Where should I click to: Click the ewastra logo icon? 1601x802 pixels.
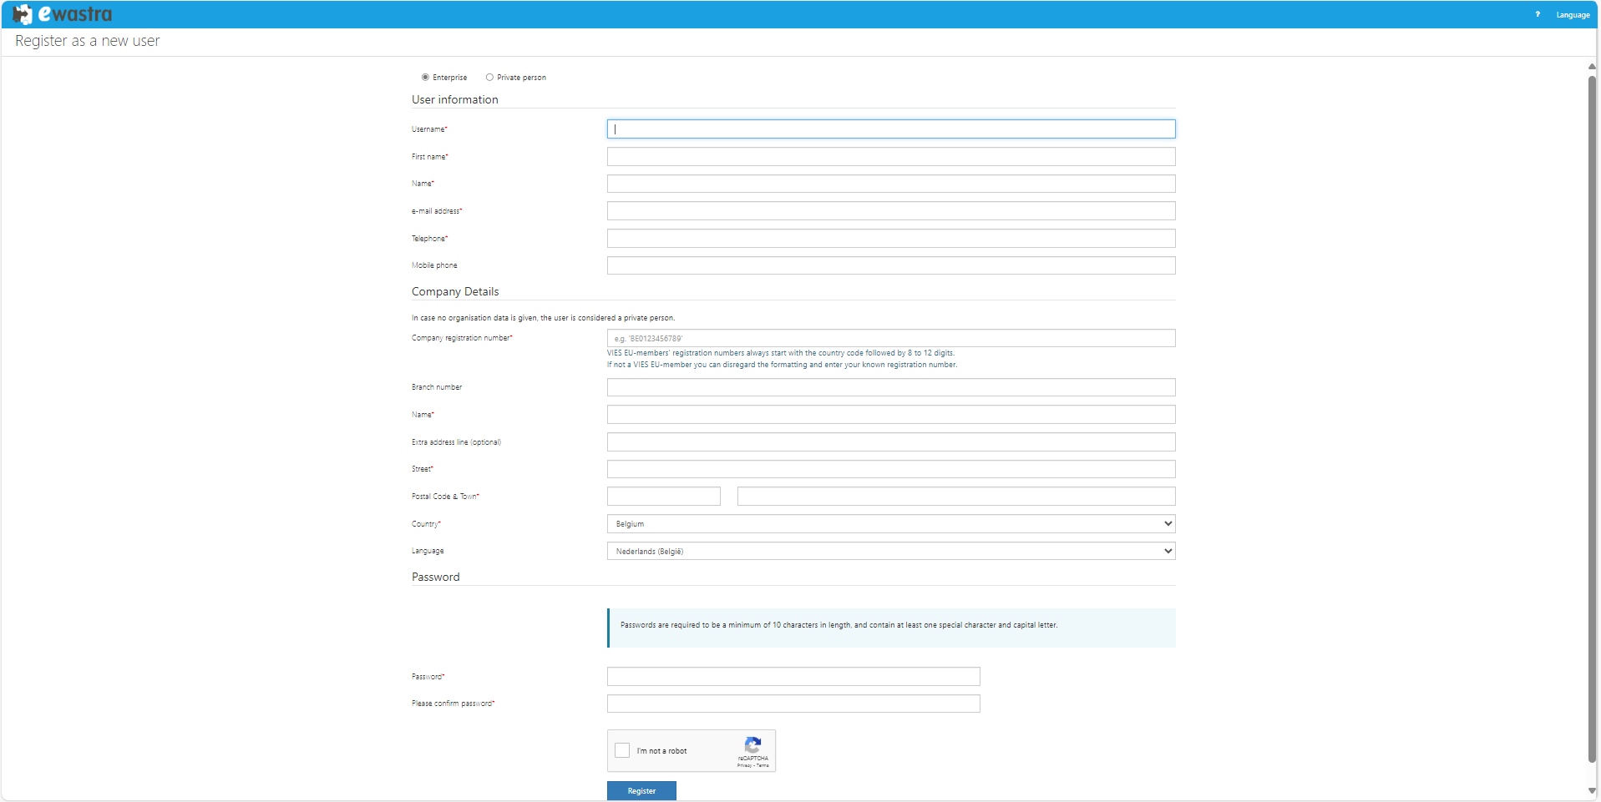(23, 14)
